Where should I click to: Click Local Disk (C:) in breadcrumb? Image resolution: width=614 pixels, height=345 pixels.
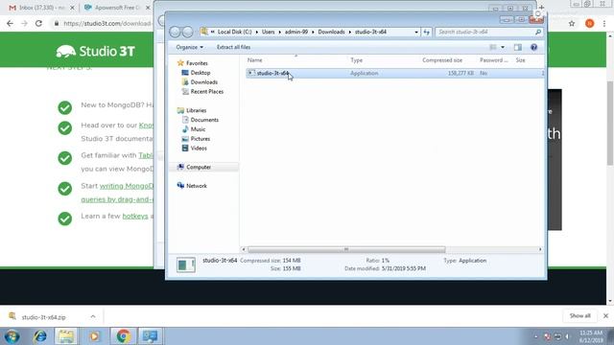tap(234, 32)
